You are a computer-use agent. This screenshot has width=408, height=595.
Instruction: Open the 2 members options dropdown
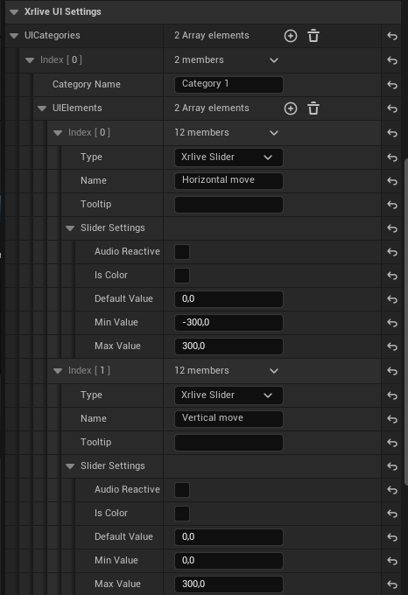[x=274, y=60]
